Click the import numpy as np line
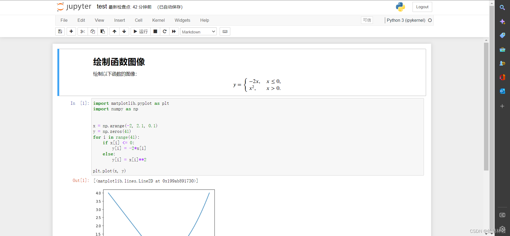This screenshot has width=510, height=236. tap(116, 109)
